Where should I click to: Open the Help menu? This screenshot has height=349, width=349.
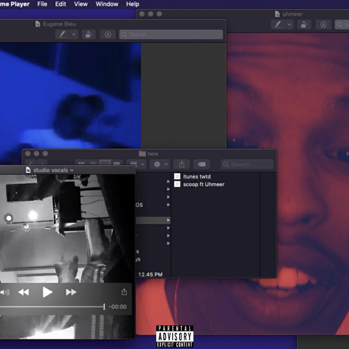pyautogui.click(x=133, y=4)
